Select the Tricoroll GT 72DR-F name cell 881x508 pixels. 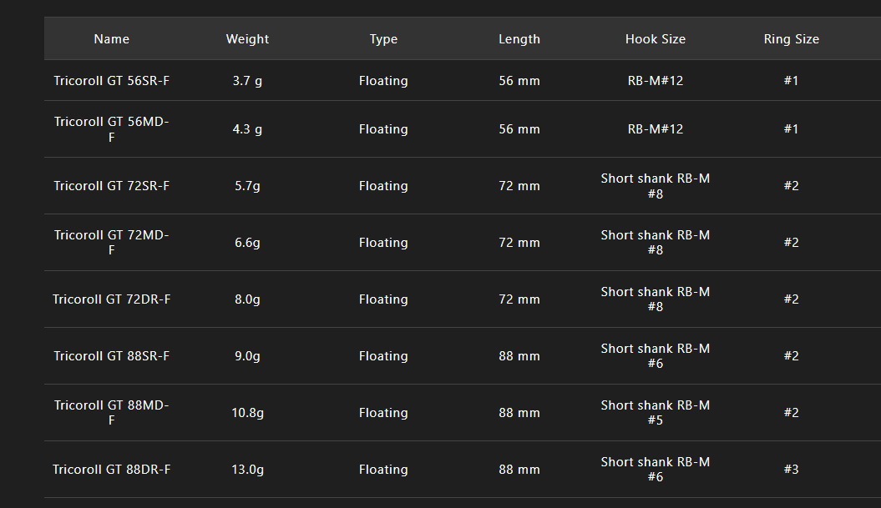pyautogui.click(x=111, y=299)
